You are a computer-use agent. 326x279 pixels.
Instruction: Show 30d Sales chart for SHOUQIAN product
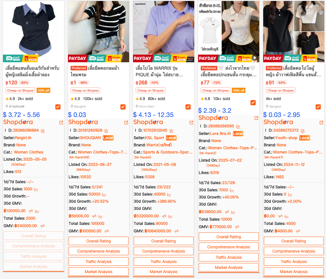point(104,195)
